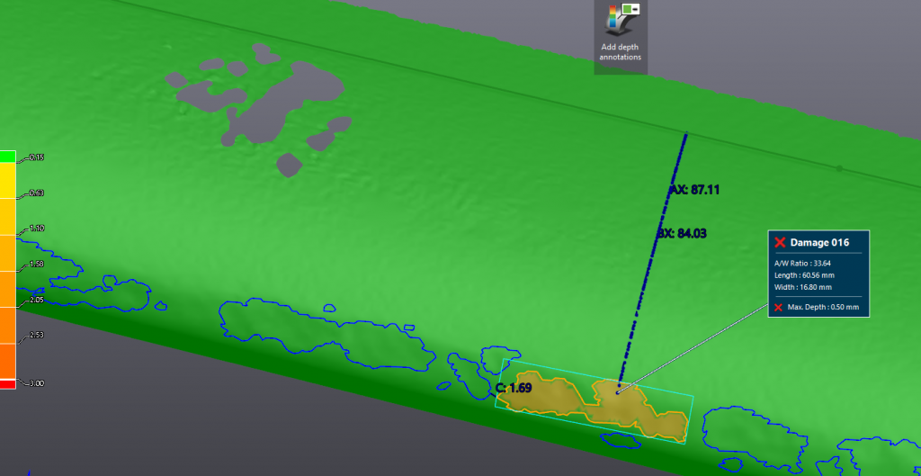Image resolution: width=921 pixels, height=476 pixels.
Task: Select the 1.10 threshold label on the scale
Action: [37, 229]
